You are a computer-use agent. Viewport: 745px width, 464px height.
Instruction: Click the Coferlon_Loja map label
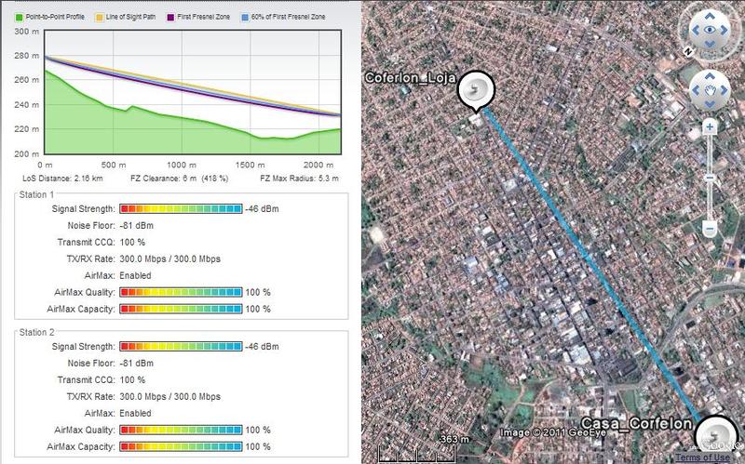pyautogui.click(x=410, y=78)
